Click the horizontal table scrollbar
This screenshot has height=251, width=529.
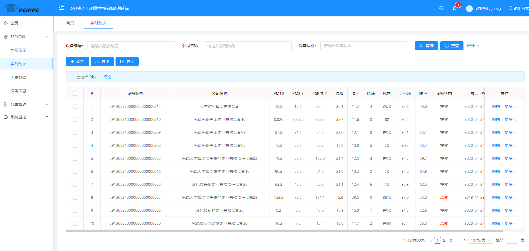click(284, 231)
